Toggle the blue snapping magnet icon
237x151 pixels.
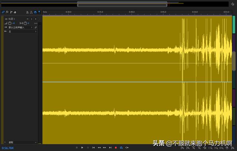[x=35, y=12]
